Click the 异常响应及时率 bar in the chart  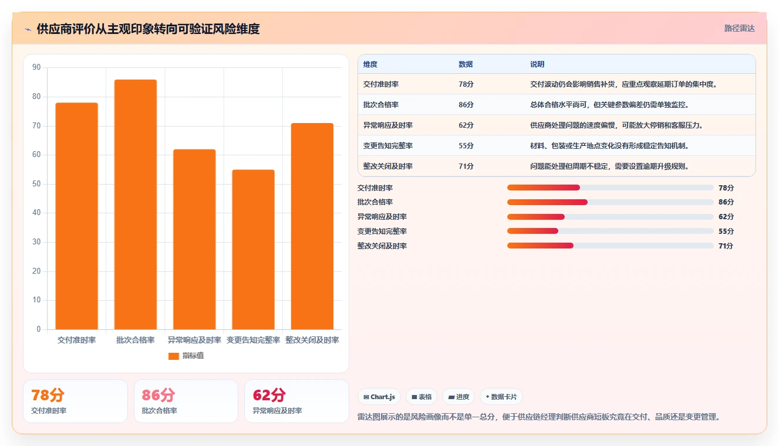coord(194,239)
